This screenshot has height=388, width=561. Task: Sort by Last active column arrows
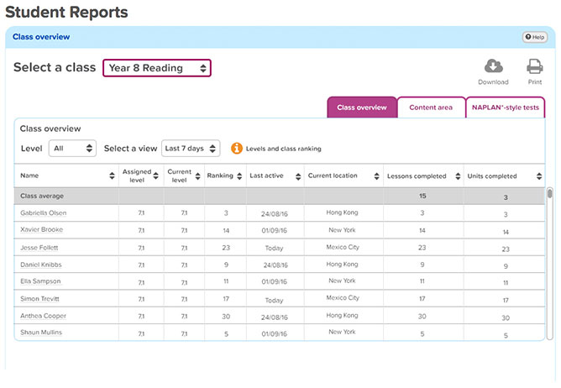(299, 176)
